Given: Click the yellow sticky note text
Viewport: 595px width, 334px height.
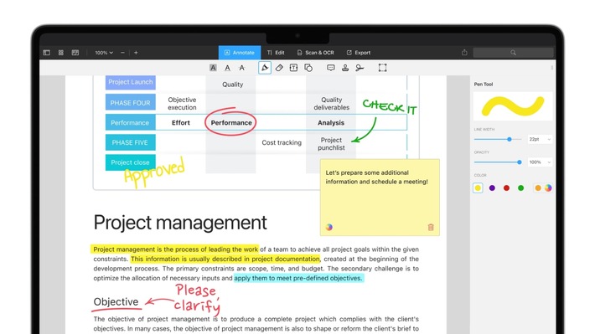Looking at the screenshot, I should coord(376,177).
